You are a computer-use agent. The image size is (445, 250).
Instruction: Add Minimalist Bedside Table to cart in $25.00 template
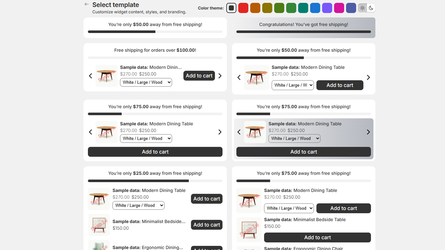[x=207, y=225]
